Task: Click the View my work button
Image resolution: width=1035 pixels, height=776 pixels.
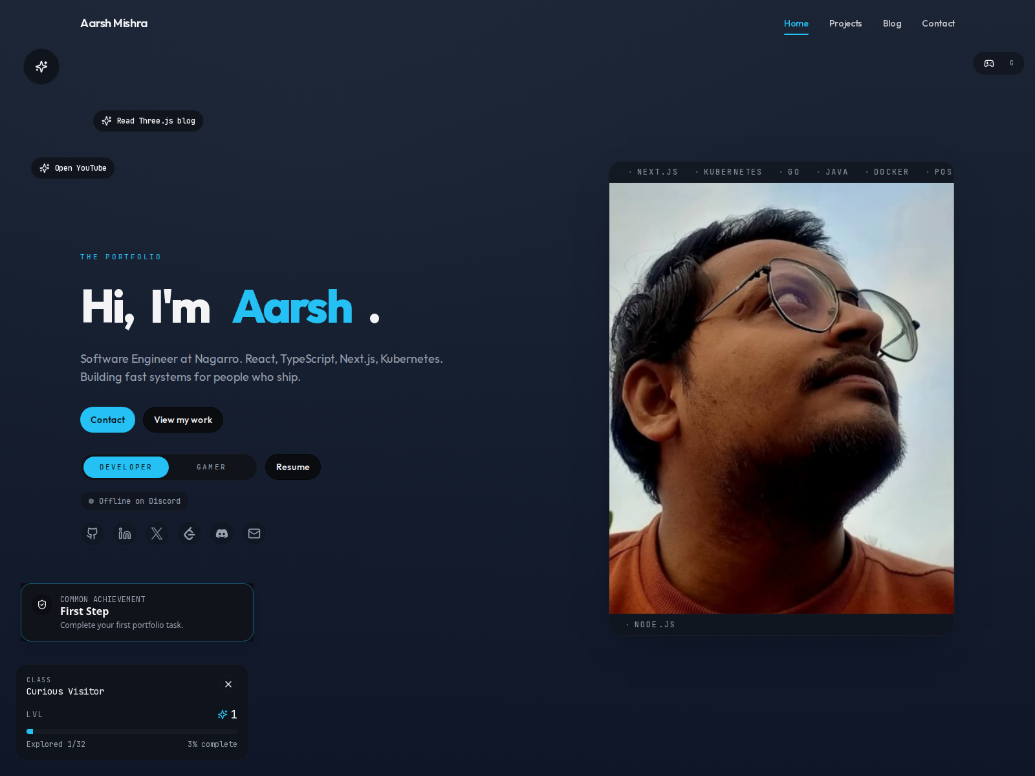Action: [x=183, y=420]
